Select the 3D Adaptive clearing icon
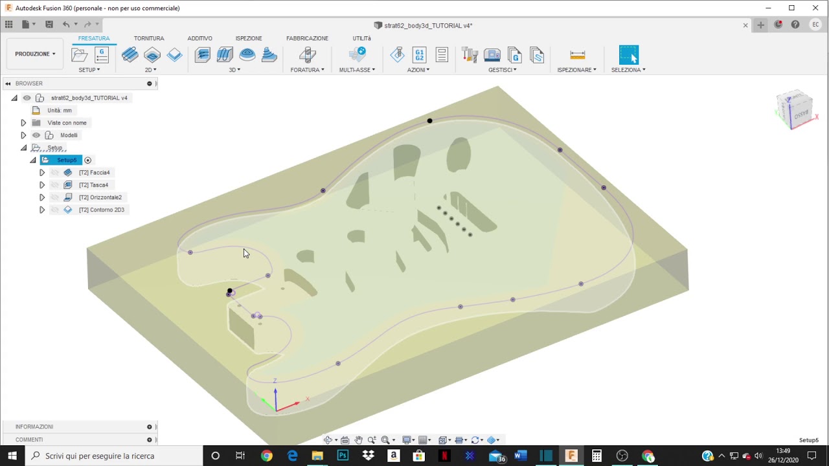The height and width of the screenshot is (466, 829). click(x=202, y=55)
